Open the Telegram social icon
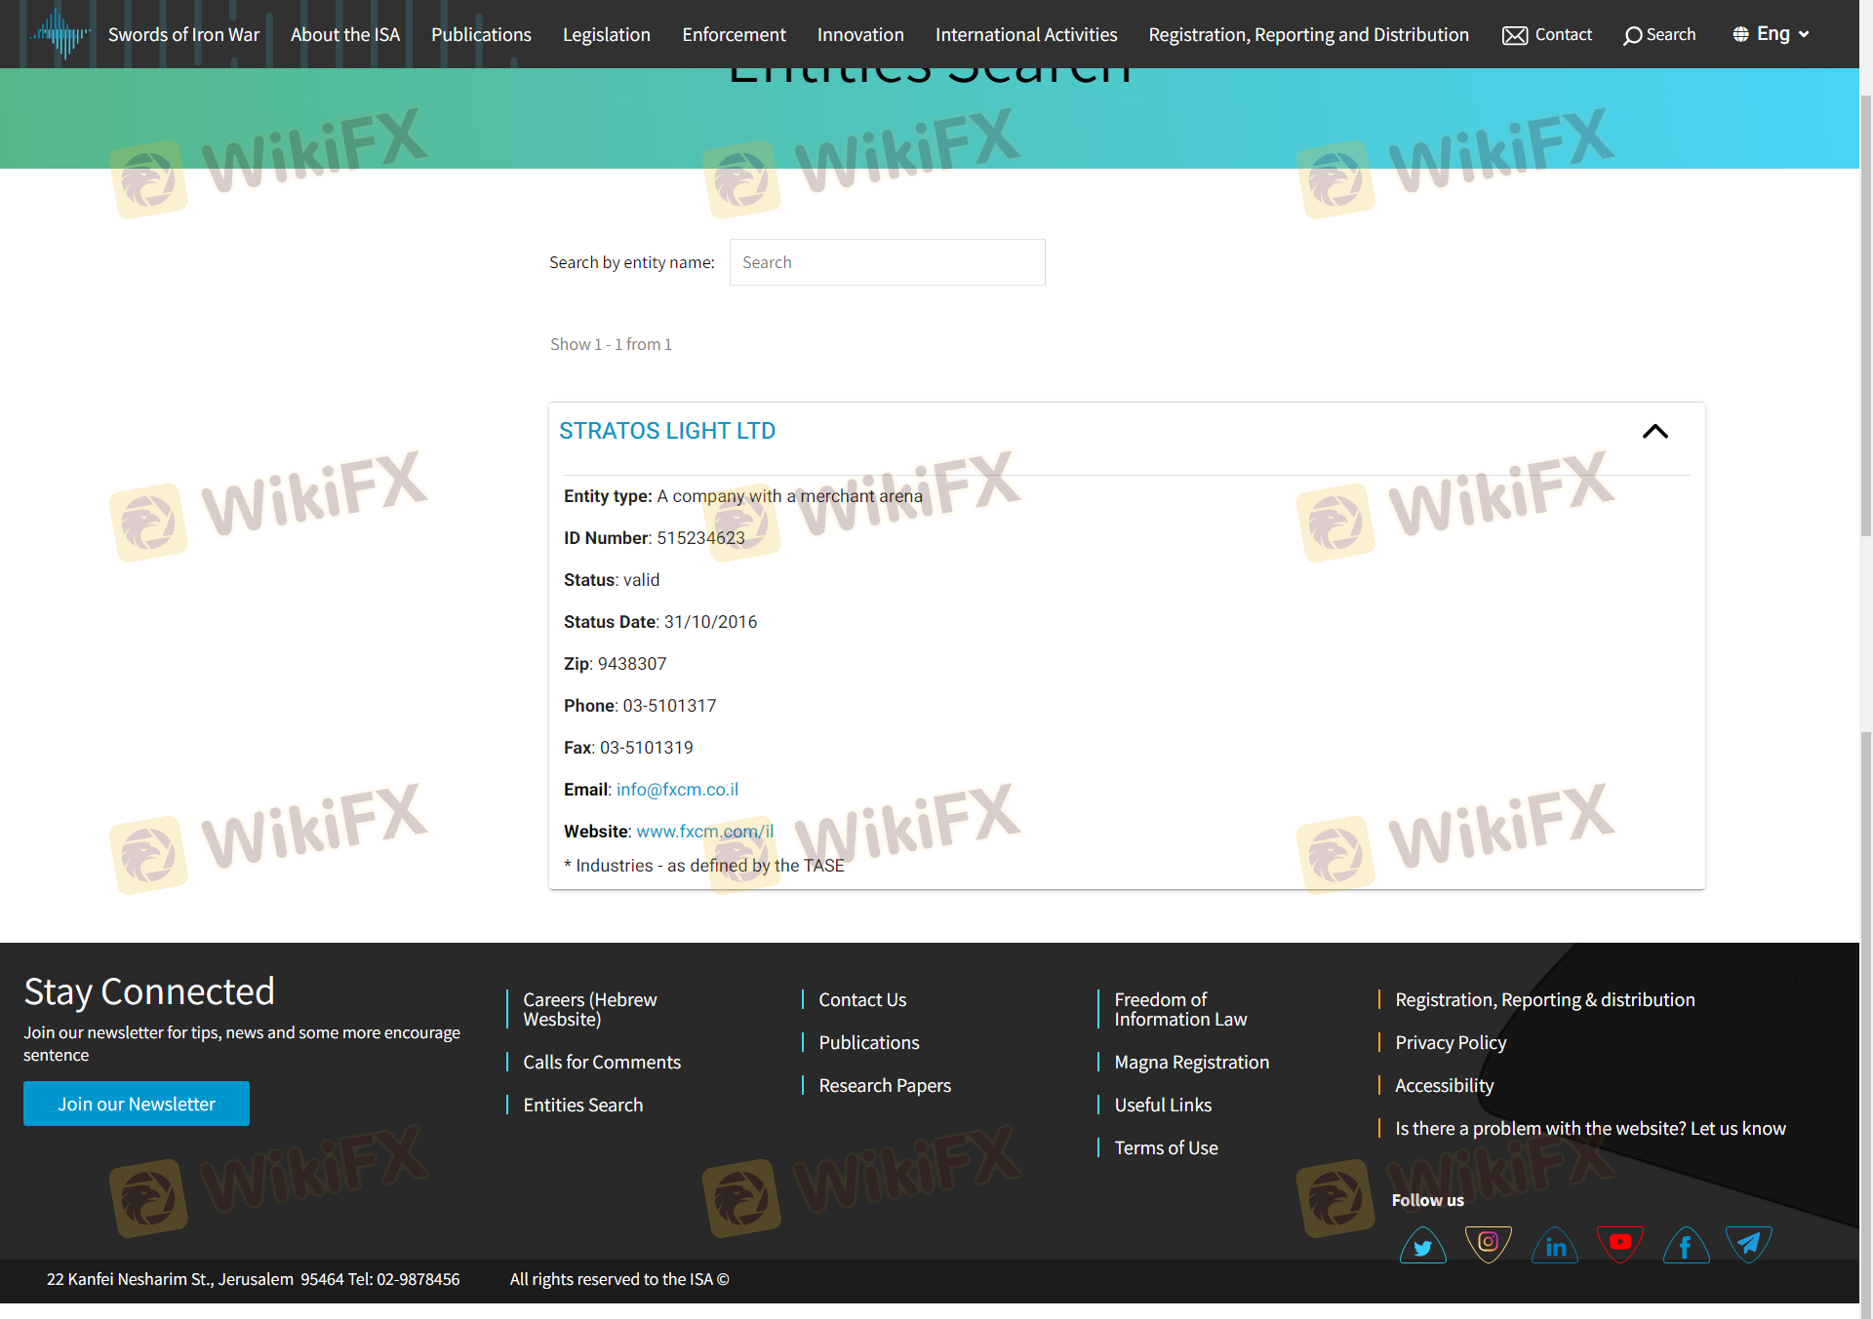 [1749, 1243]
